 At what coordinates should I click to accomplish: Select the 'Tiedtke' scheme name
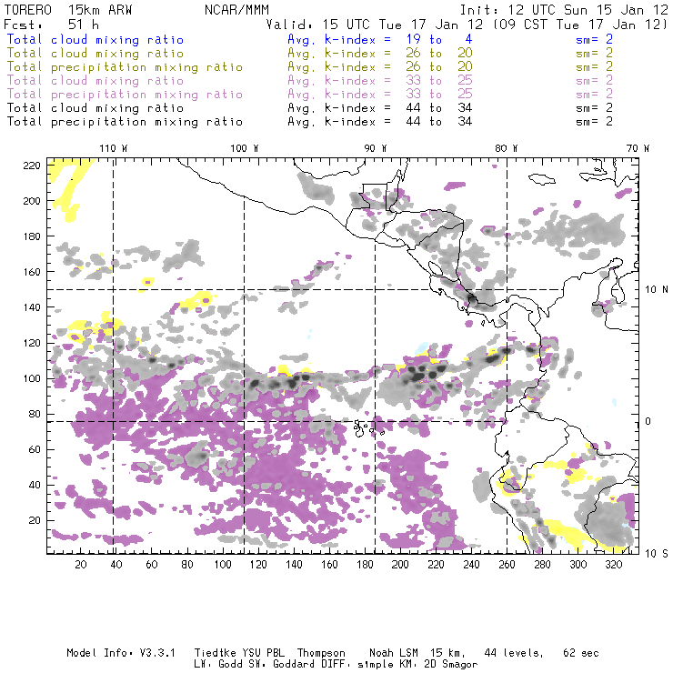(x=215, y=653)
